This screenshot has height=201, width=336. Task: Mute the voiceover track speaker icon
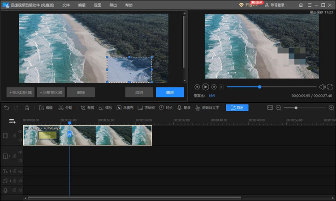20,190
